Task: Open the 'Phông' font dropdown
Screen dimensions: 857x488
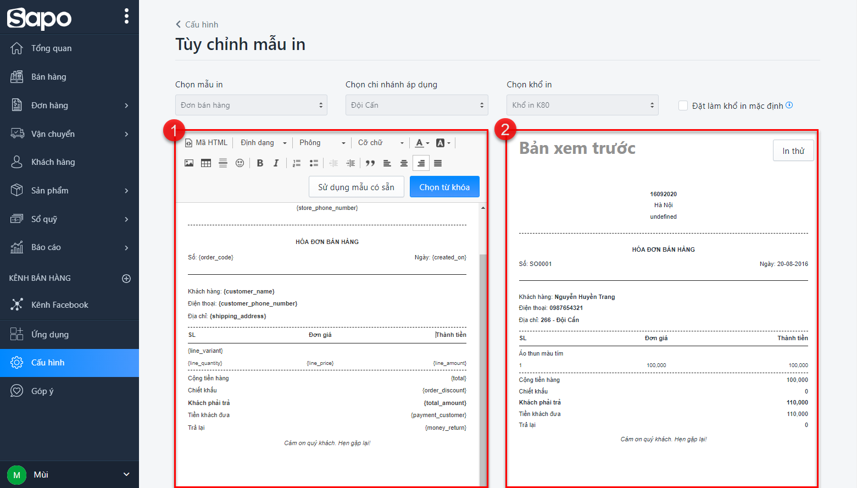Action: [322, 143]
